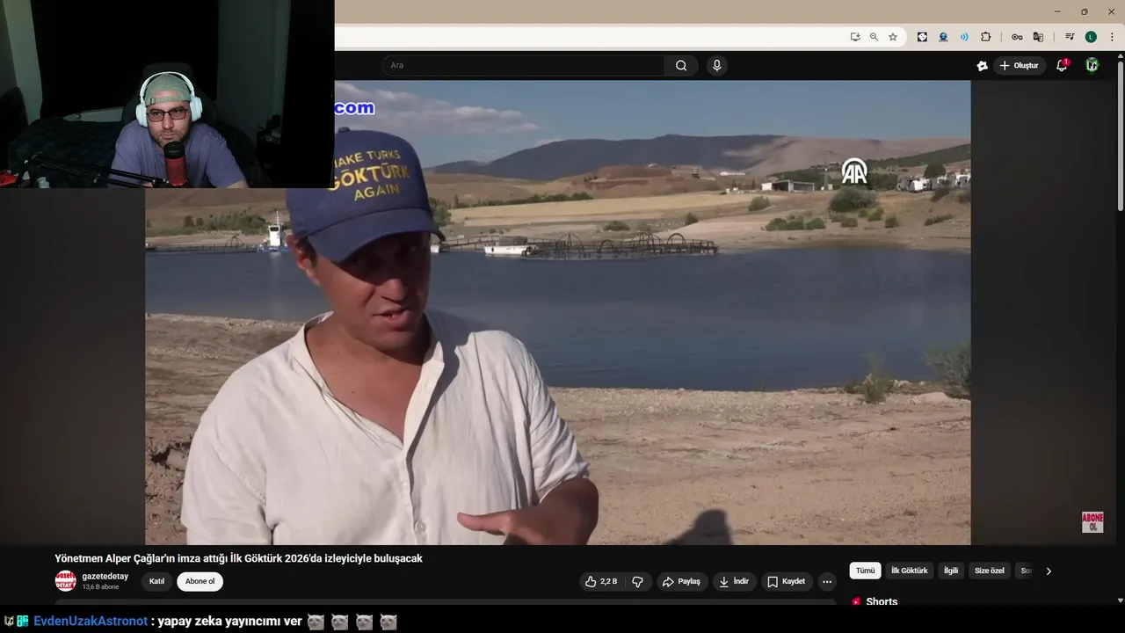Image resolution: width=1125 pixels, height=633 pixels.
Task: Click the blue globe browser extension
Action: (943, 37)
